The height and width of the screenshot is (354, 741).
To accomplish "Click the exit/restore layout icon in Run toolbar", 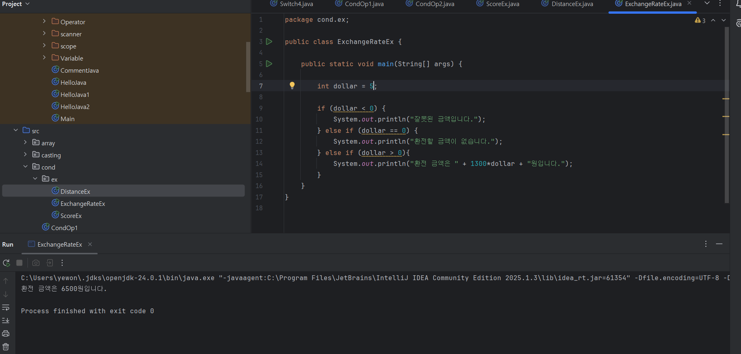I will point(50,263).
